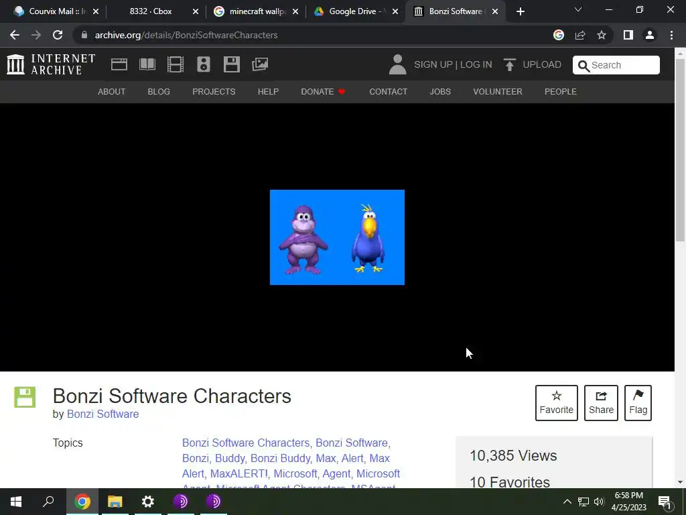The width and height of the screenshot is (686, 515).
Task: Open the Windows Start menu
Action: 16,502
